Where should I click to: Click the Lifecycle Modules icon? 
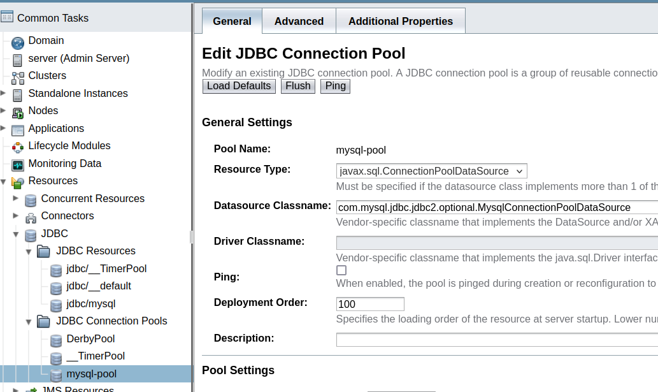click(18, 147)
